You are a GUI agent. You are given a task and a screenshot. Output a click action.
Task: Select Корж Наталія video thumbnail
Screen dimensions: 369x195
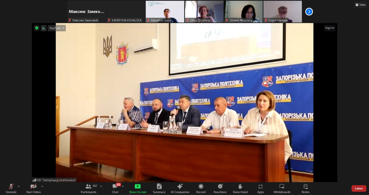pyautogui.click(x=283, y=12)
